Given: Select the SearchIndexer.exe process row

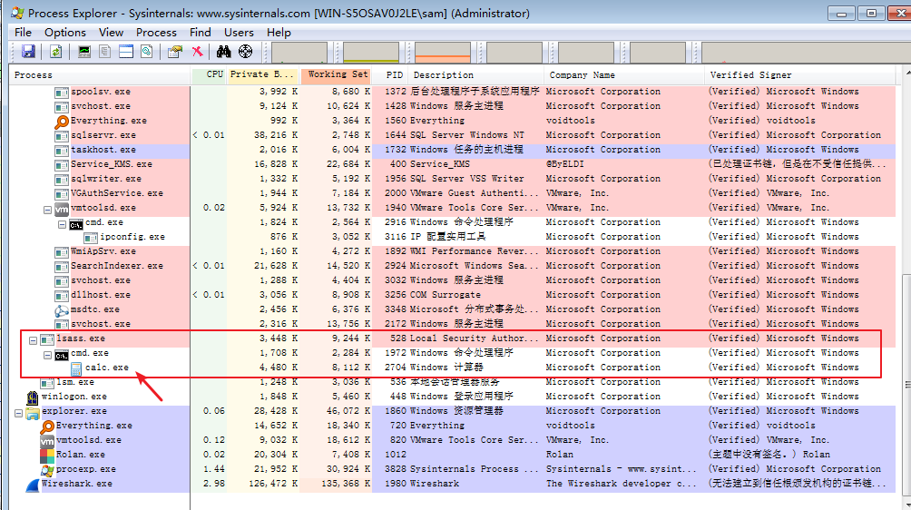Looking at the screenshot, I should (x=452, y=266).
